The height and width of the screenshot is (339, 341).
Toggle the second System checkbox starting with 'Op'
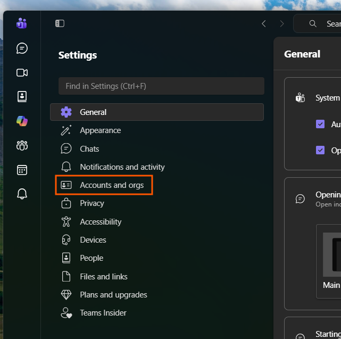tap(320, 151)
